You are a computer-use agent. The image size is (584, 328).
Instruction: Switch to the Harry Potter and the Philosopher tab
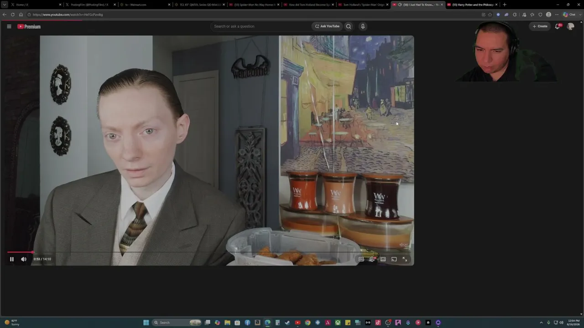click(473, 5)
